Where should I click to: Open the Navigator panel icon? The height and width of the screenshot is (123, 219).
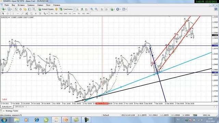click(x=25, y=9)
